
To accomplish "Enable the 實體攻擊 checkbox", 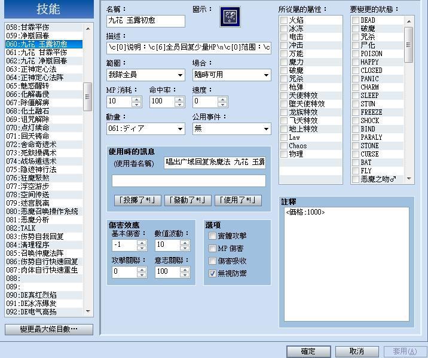I will coord(213,235).
